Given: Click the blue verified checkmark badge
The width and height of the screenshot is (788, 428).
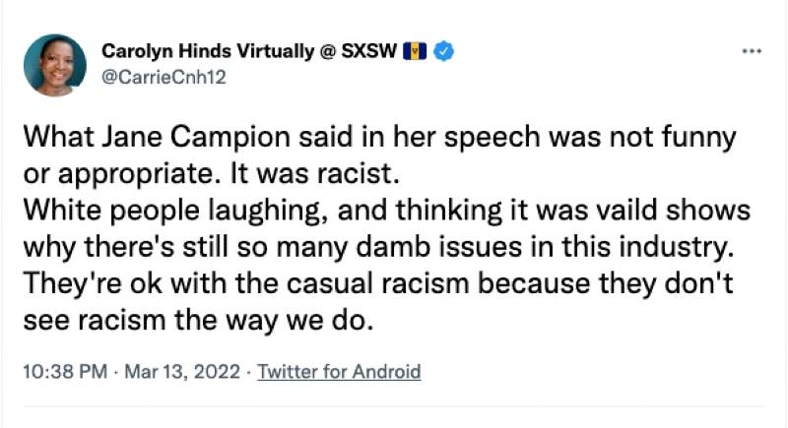Looking at the screenshot, I should click(444, 50).
